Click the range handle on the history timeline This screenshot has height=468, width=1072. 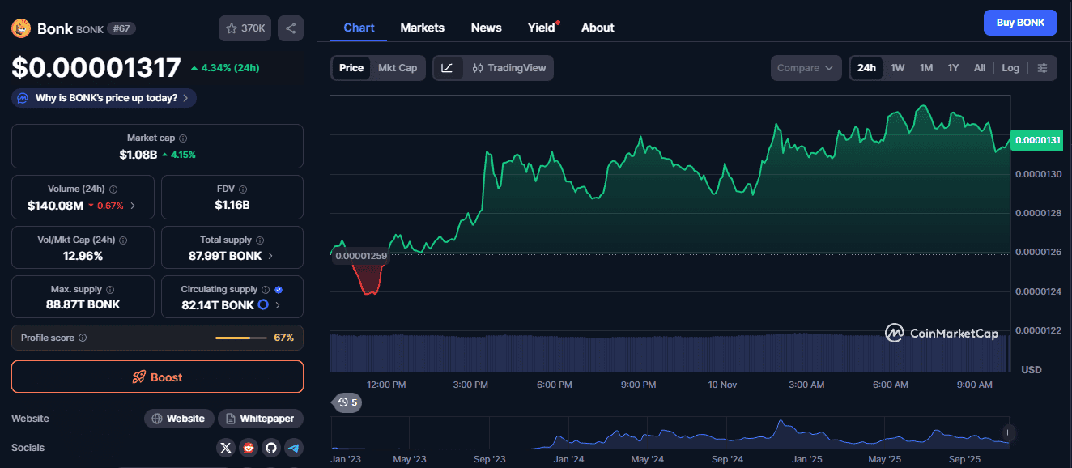(x=1008, y=432)
